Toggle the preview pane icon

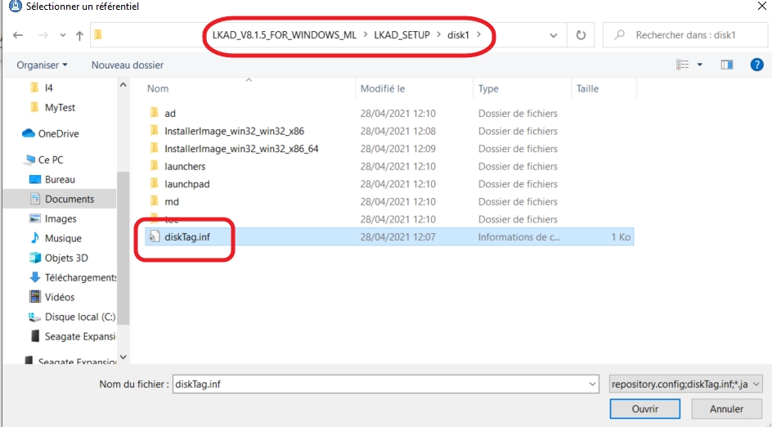[727, 65]
